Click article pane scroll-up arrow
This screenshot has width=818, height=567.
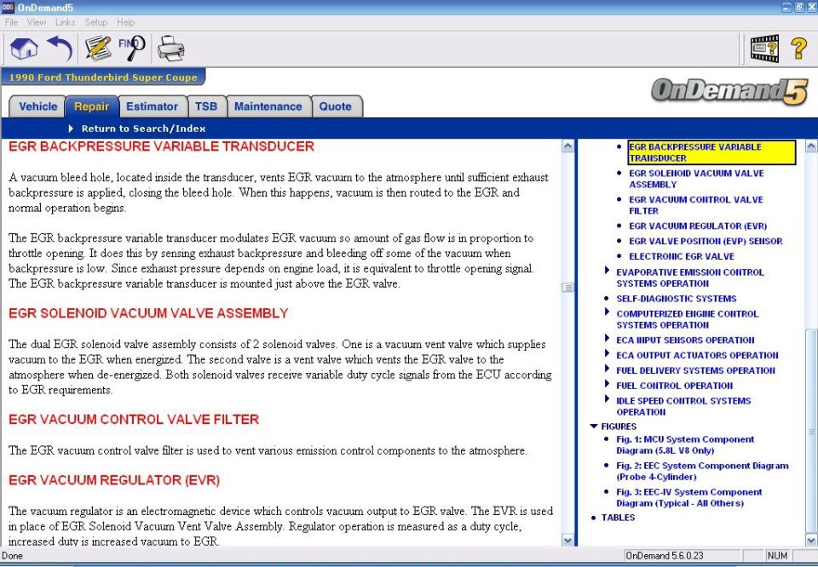(x=568, y=146)
